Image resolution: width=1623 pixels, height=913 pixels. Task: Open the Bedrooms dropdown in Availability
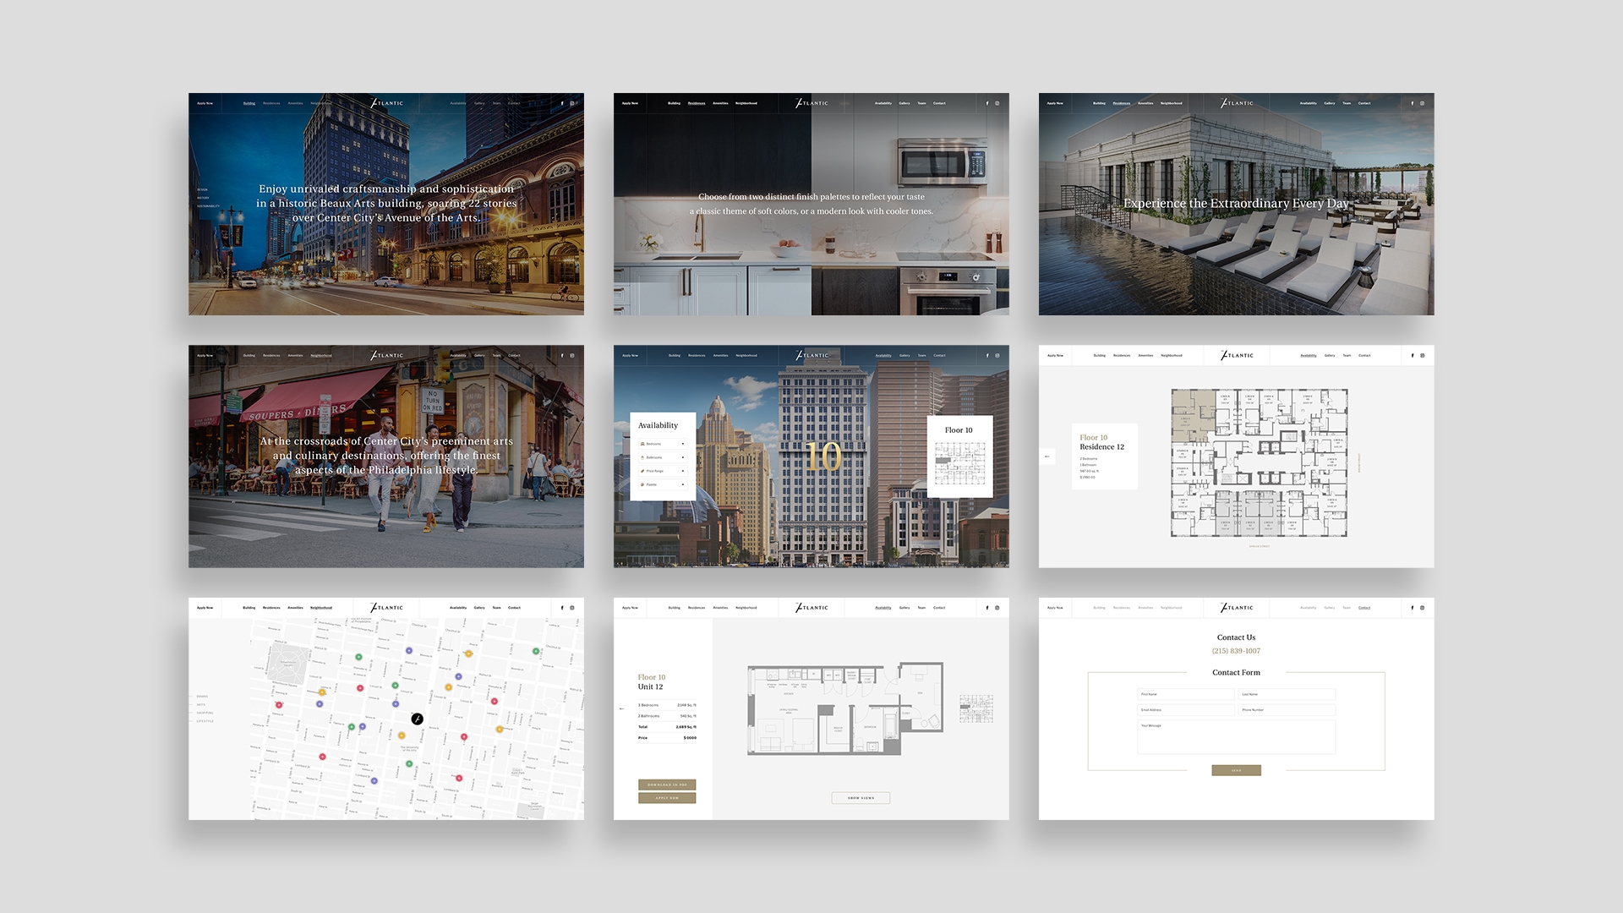[x=663, y=444]
